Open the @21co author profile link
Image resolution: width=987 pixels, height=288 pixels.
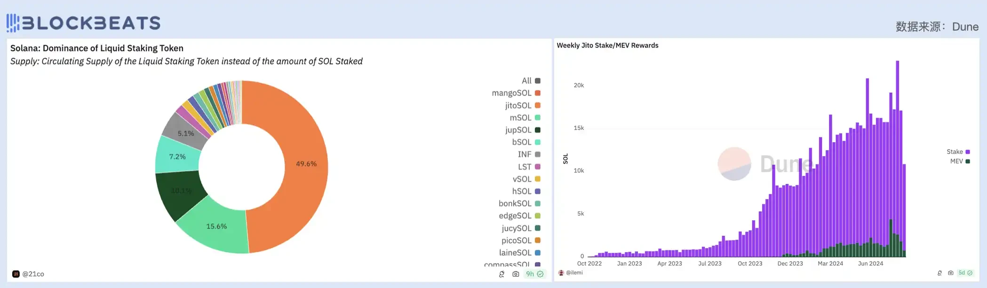pyautogui.click(x=33, y=274)
